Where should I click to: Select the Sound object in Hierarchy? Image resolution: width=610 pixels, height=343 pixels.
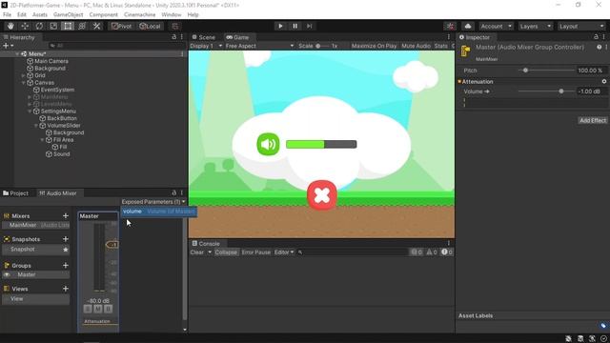61,154
